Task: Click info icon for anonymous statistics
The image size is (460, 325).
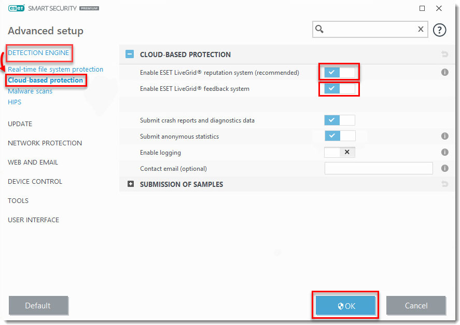Action: click(x=445, y=136)
